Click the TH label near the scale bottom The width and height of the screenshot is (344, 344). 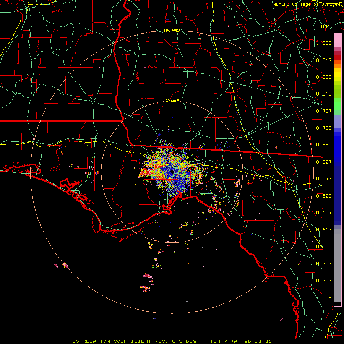328,298
